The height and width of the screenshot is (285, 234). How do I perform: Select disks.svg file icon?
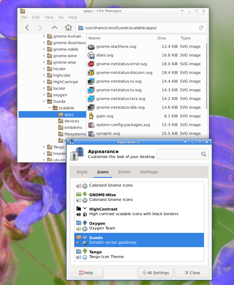pyautogui.click(x=91, y=55)
